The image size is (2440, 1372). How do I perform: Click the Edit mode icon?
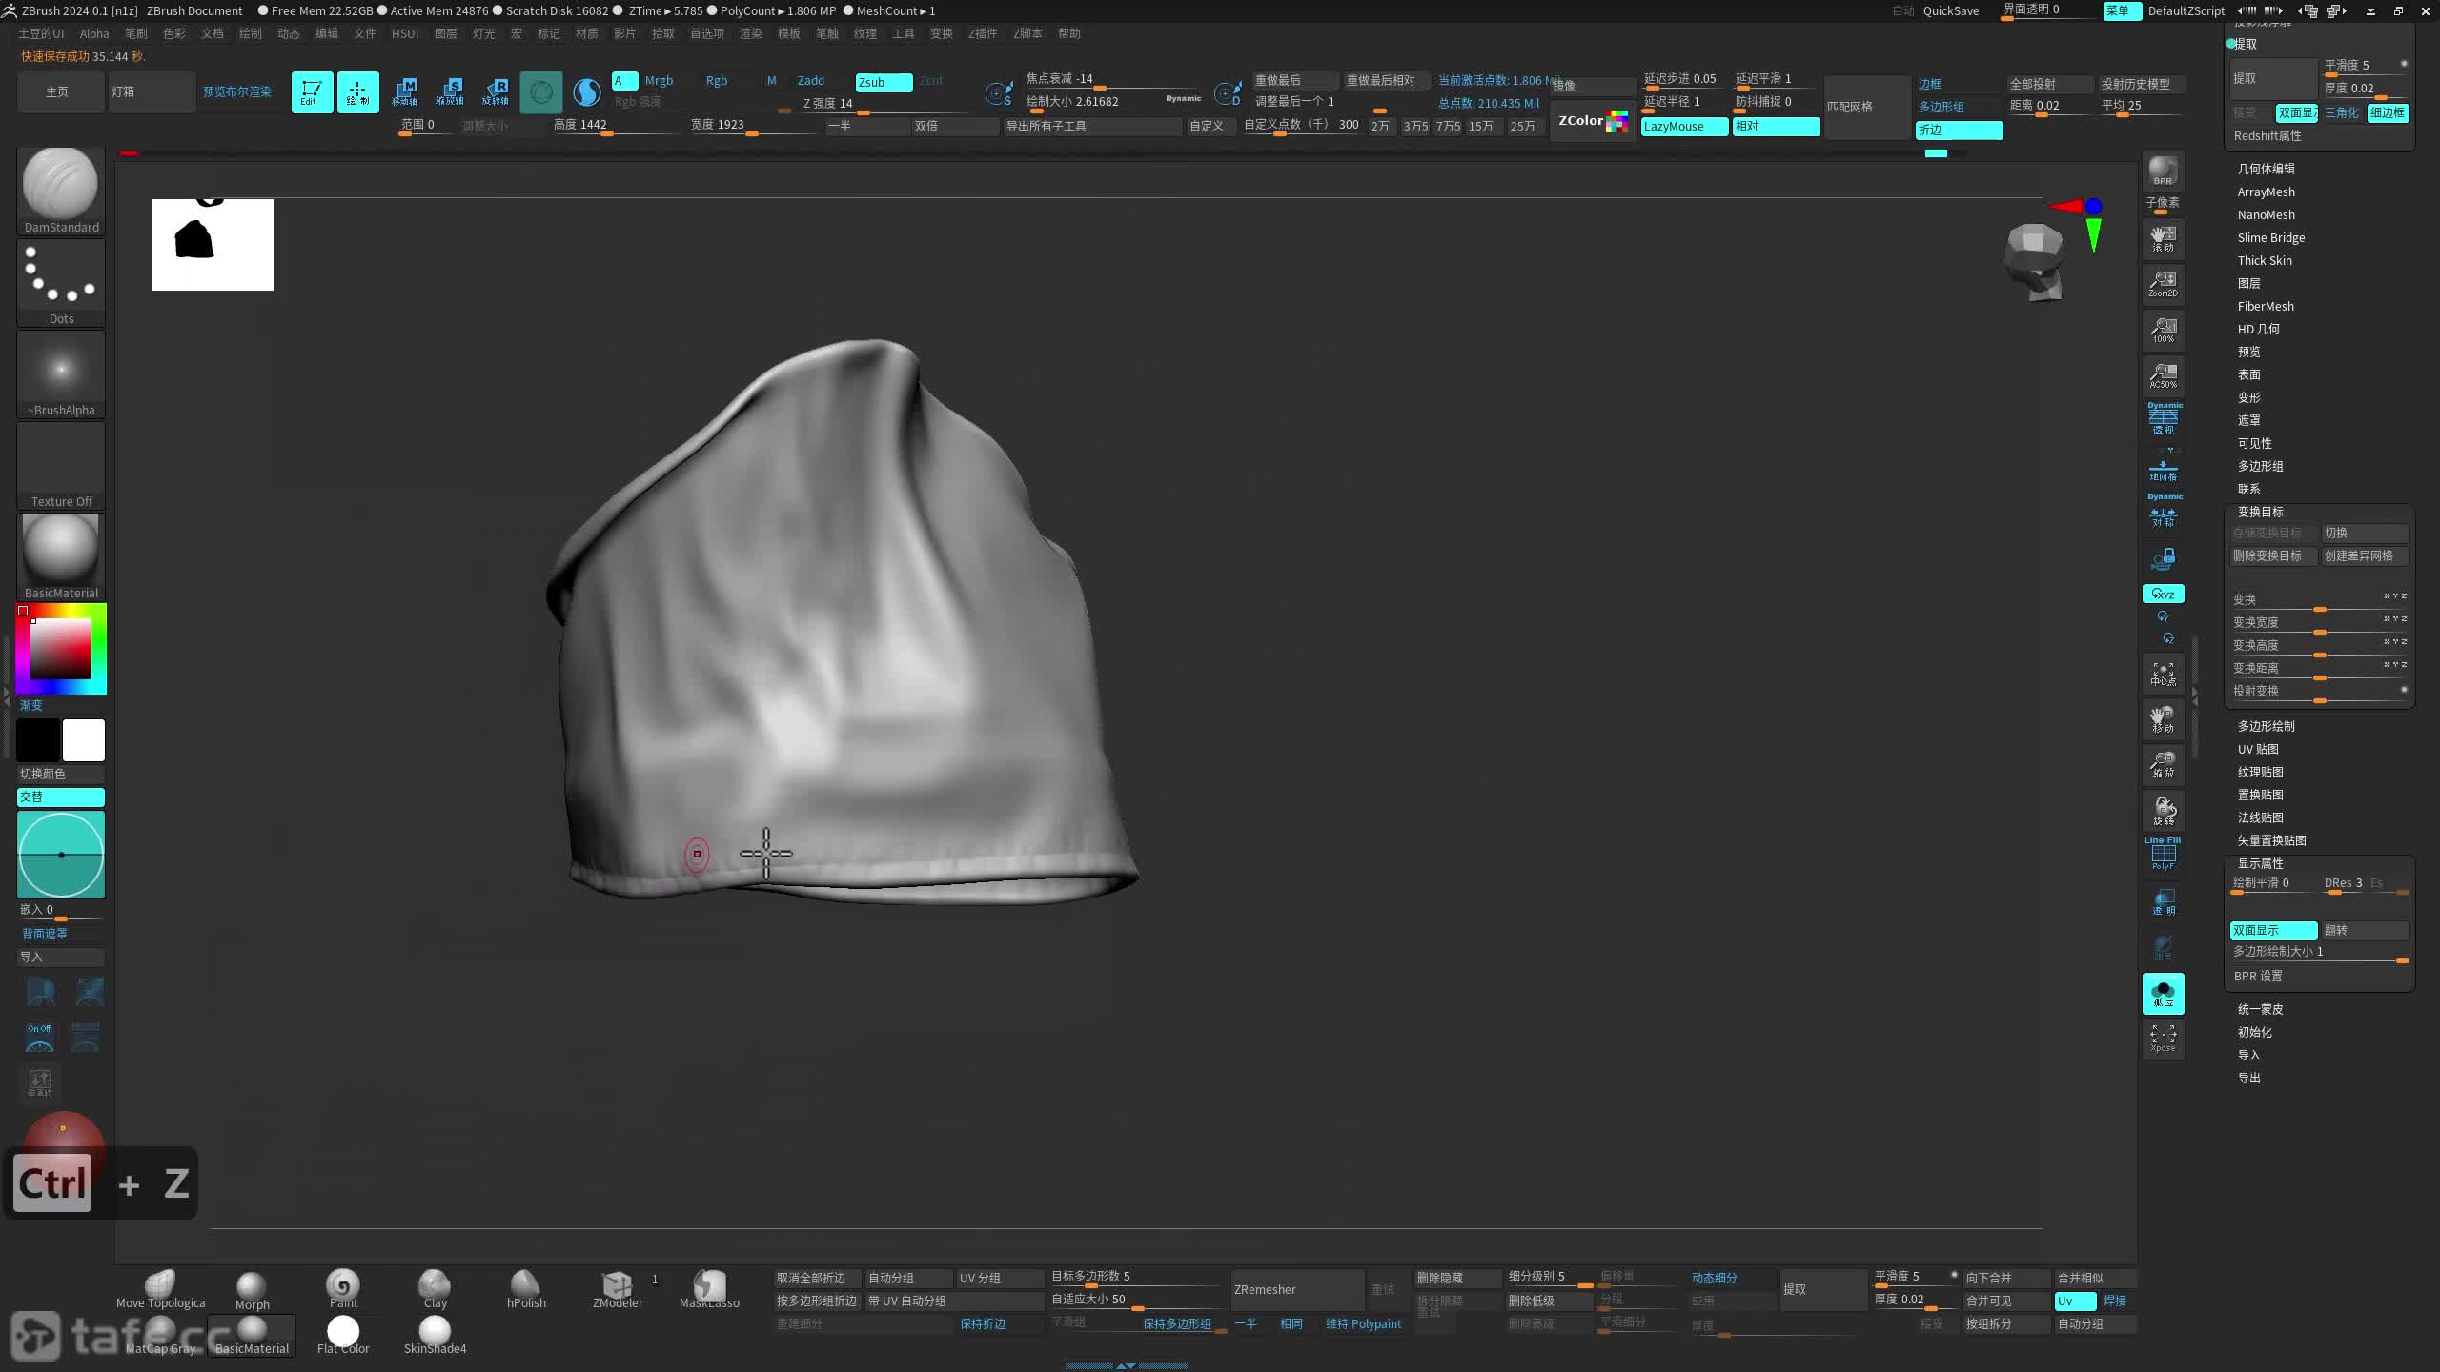pos(312,92)
